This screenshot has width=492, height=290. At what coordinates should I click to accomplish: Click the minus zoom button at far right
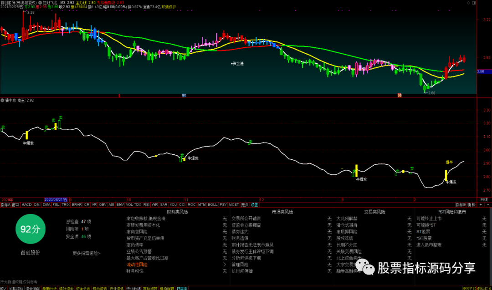coord(488,205)
